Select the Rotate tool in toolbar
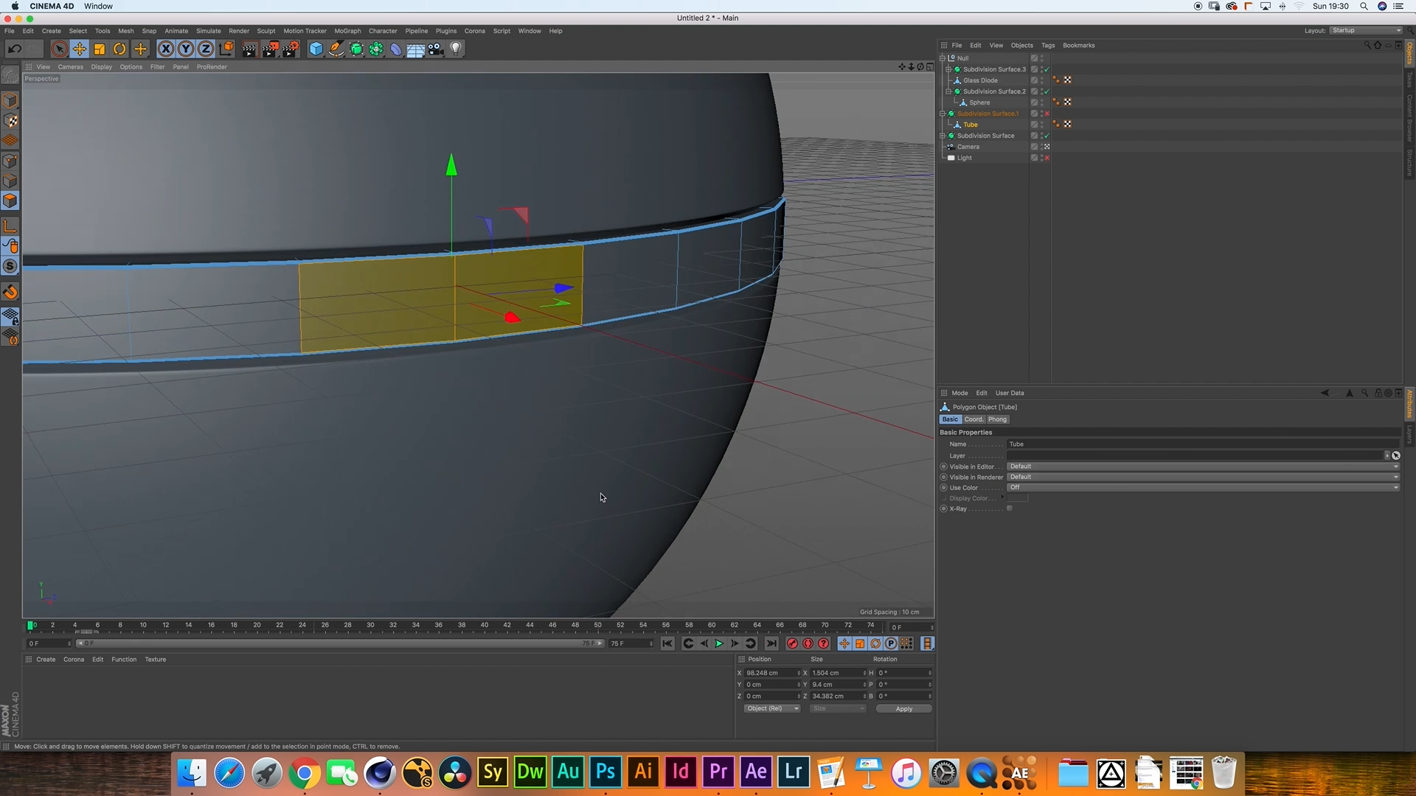Viewport: 1416px width, 796px height. pyautogui.click(x=119, y=49)
